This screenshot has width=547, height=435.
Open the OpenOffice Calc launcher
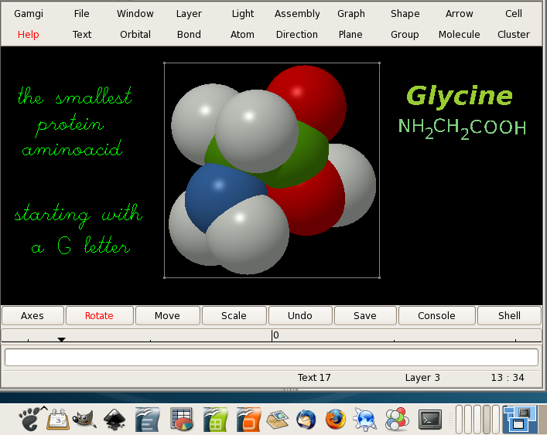(215, 419)
